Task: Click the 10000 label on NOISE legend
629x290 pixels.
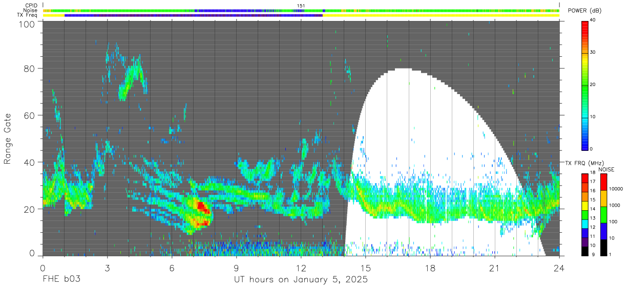Action: 616,189
